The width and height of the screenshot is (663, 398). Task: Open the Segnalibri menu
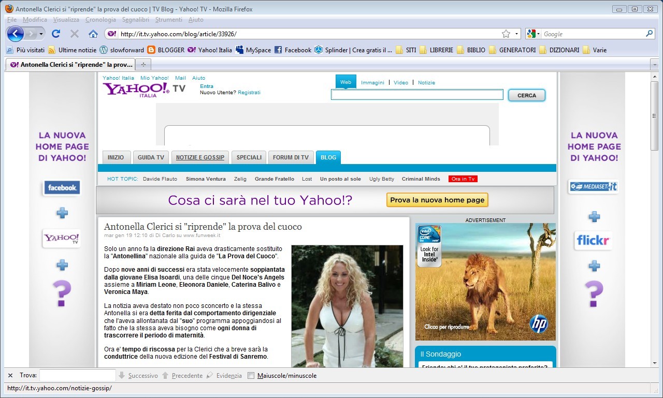(x=136, y=20)
